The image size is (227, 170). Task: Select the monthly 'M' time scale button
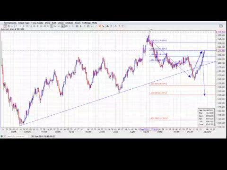pos(59,26)
